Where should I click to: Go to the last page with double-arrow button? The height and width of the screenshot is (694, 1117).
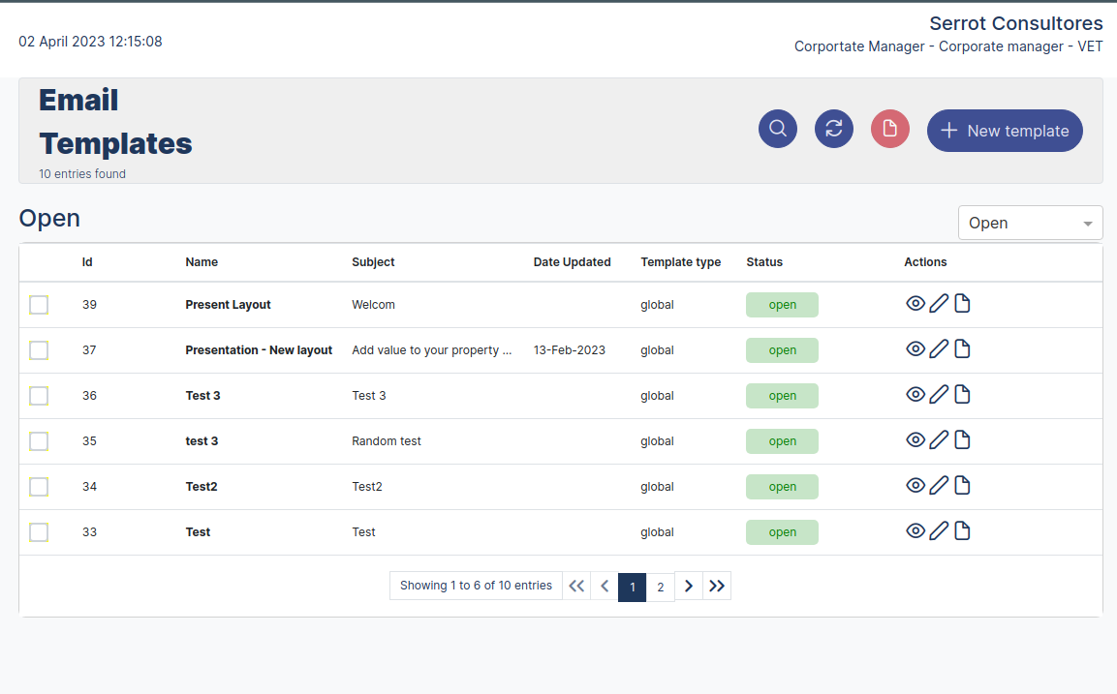717,586
